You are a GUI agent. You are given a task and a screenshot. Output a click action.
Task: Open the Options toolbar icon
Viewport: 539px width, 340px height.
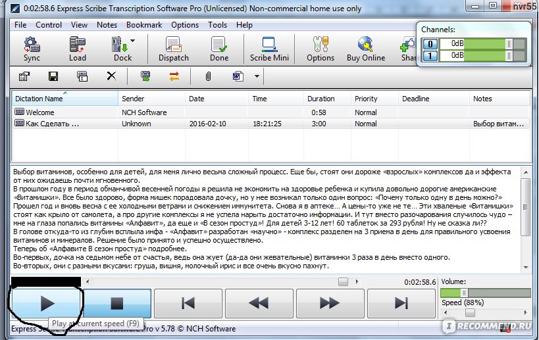[321, 49]
